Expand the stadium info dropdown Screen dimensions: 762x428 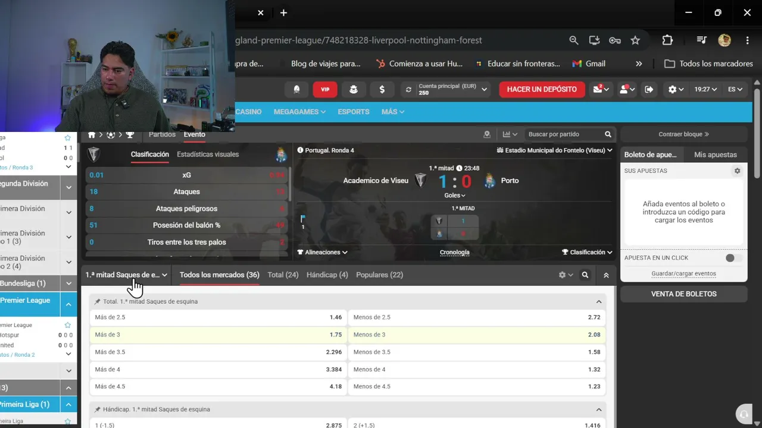tap(554, 150)
